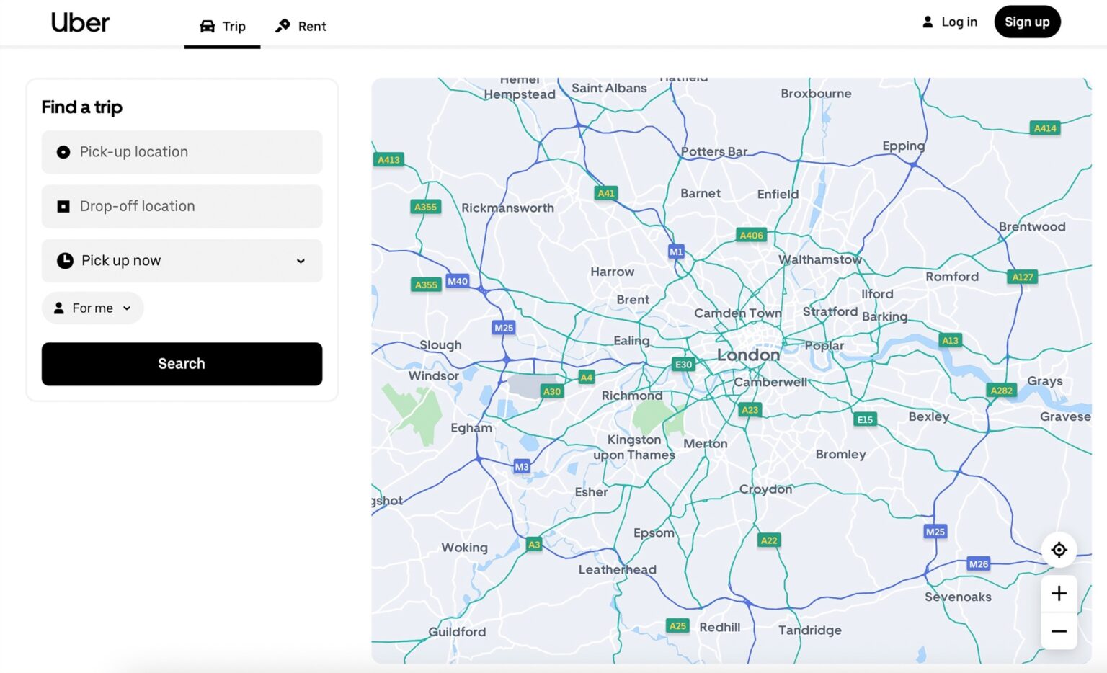Image resolution: width=1107 pixels, height=673 pixels.
Task: Click the Guildford label on map
Action: coord(457,632)
